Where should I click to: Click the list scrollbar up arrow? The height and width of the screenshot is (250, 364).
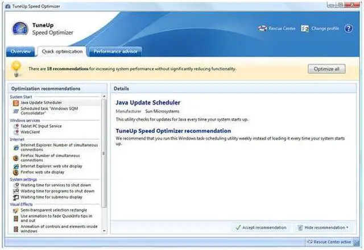tap(104, 96)
